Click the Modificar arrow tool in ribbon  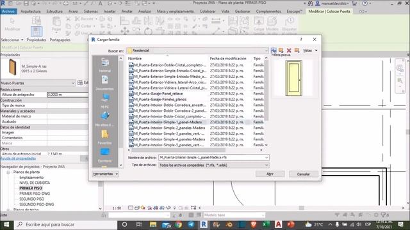coord(12,24)
